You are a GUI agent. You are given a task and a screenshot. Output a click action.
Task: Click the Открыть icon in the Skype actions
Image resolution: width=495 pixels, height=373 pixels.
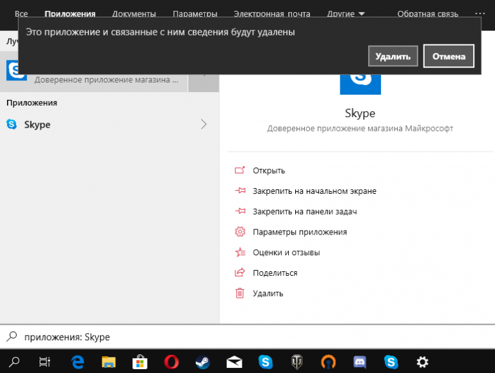(240, 171)
